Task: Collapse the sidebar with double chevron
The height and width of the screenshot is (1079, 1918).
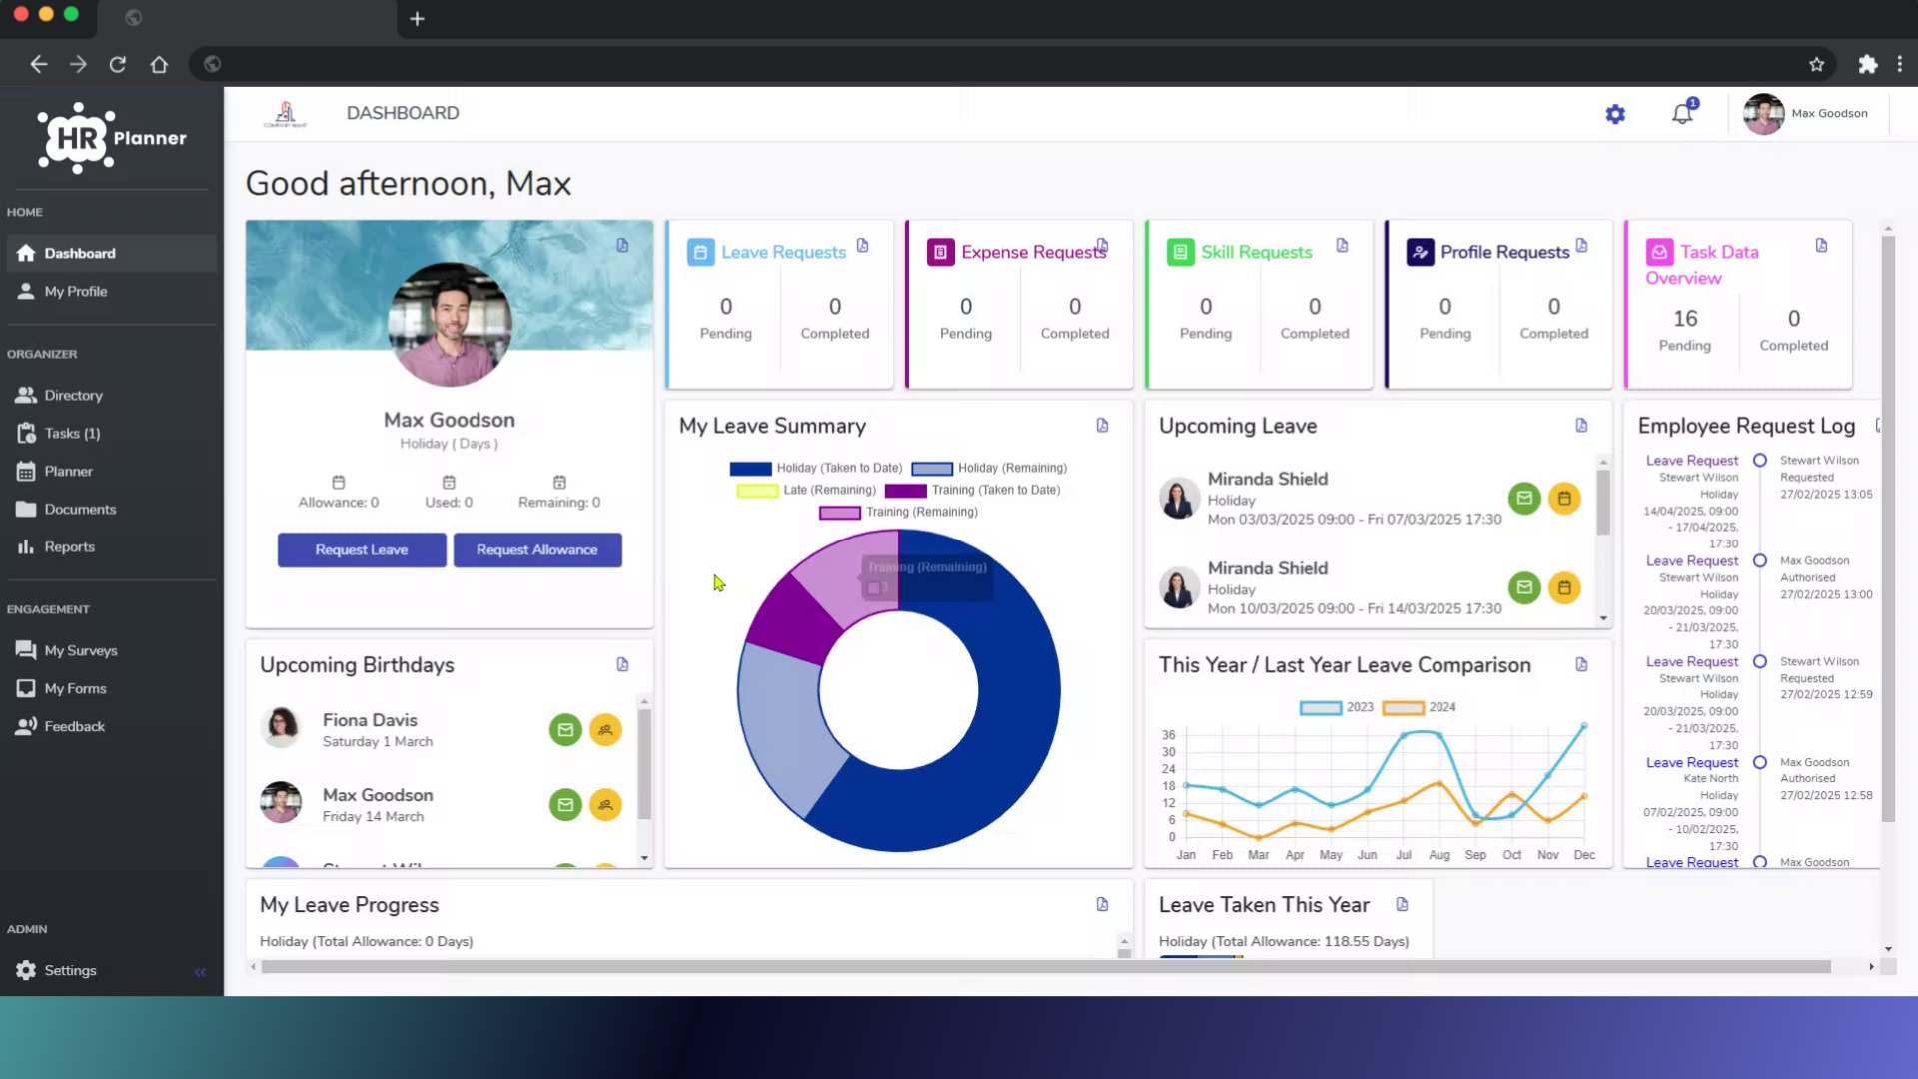Action: click(200, 972)
